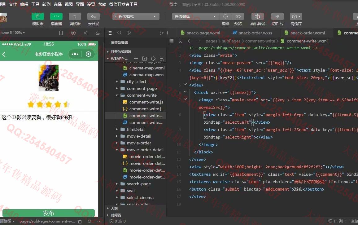Click the refresh explorer icon
Screen dimensions: 358x225
pos(153,59)
